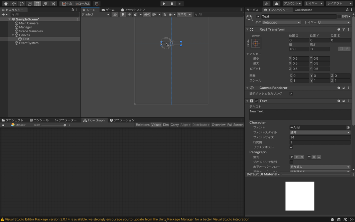Open the Hierarchy create (+) menu
Image resolution: width=355 pixels, height=222 pixels.
click(4, 15)
